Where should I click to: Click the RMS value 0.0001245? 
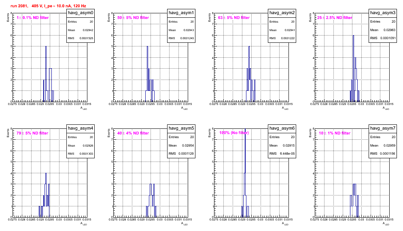tap(187, 38)
